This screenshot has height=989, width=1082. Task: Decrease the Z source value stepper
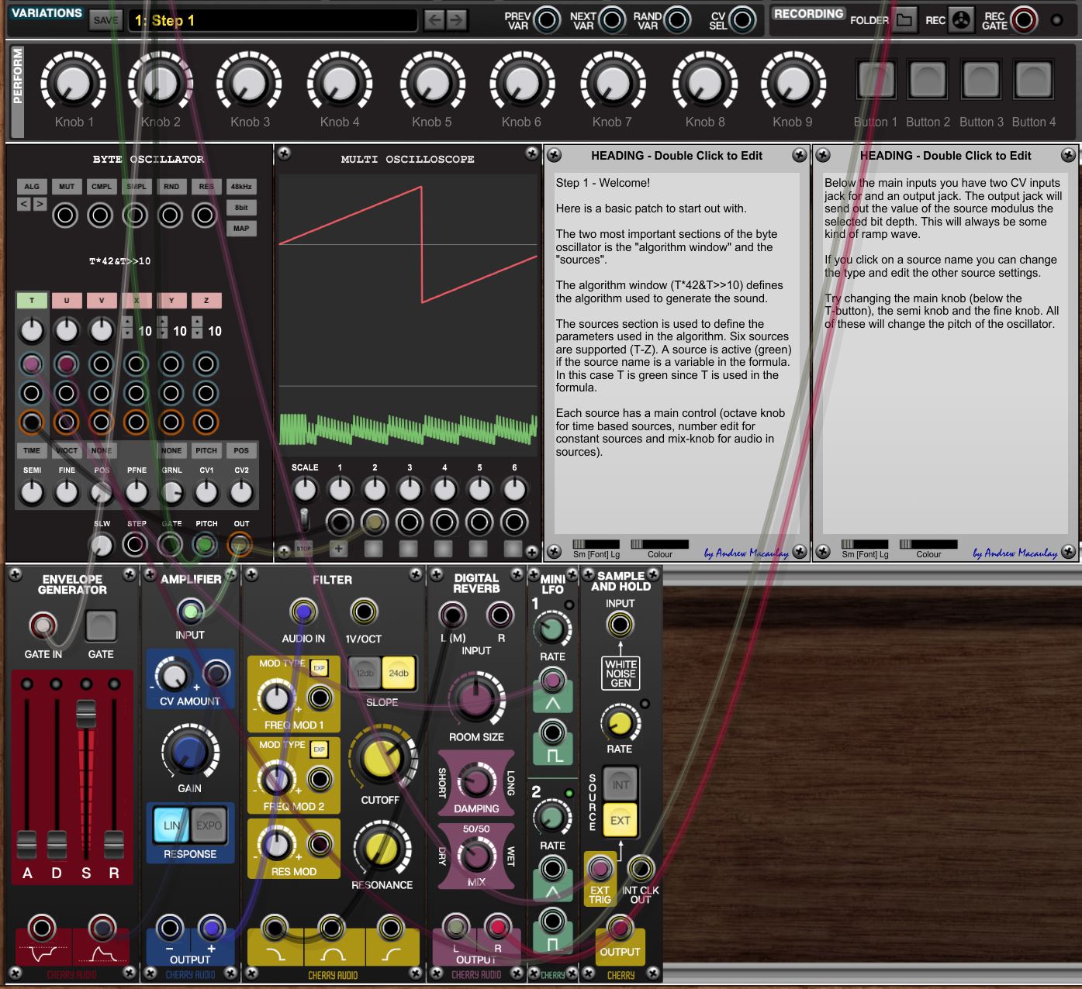pos(197,334)
